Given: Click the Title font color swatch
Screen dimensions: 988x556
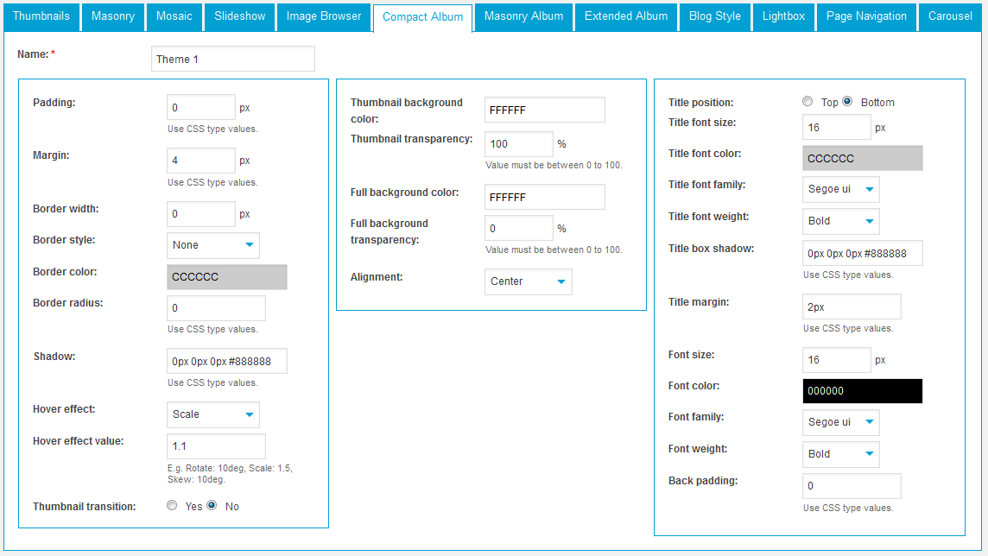Looking at the screenshot, I should pyautogui.click(x=862, y=159).
